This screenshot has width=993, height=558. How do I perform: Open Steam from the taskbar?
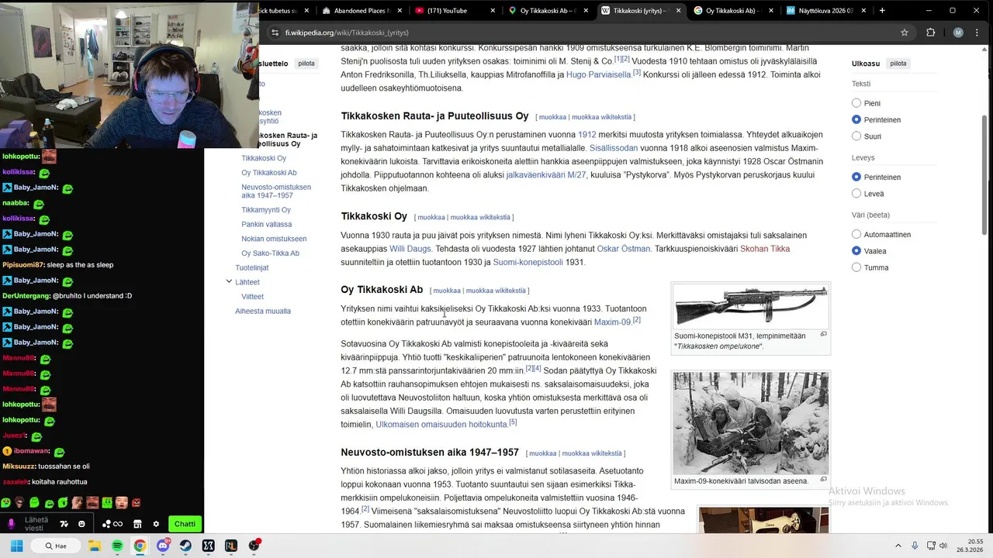(185, 546)
